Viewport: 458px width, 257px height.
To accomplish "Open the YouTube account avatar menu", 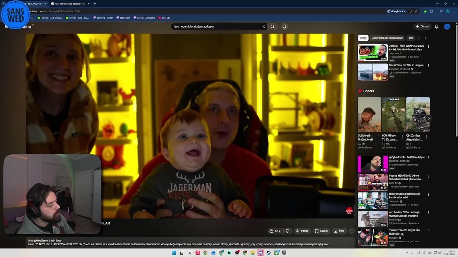I will pos(447,26).
